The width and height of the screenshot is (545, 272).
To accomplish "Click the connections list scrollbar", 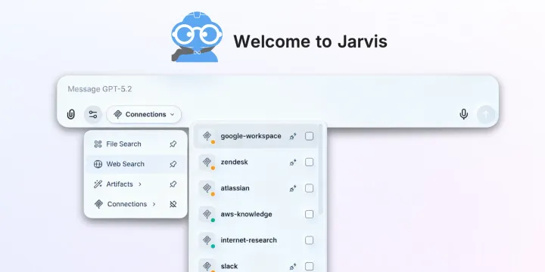I will (x=320, y=170).
